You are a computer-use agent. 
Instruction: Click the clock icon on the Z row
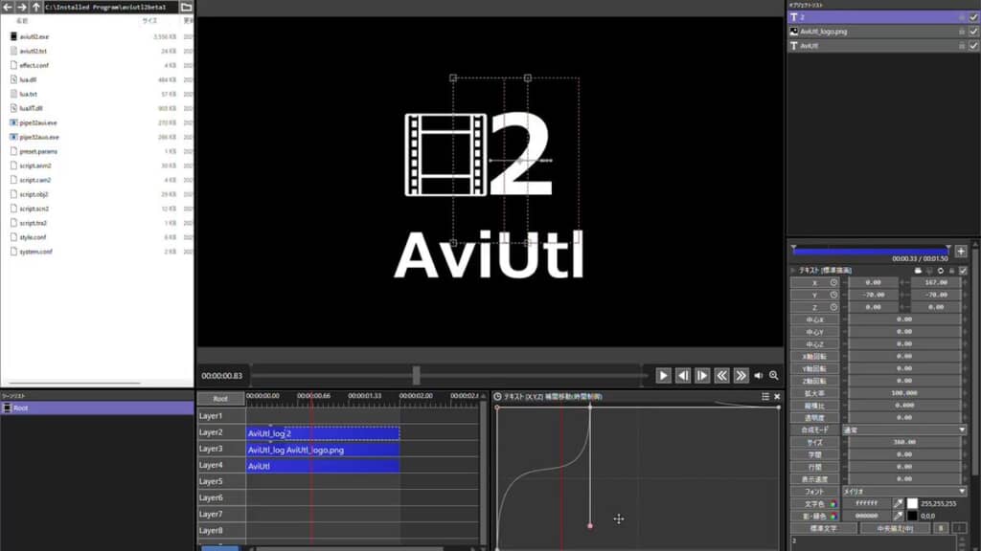click(x=833, y=307)
